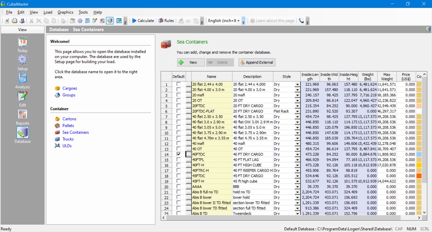Open Edit in the View sidebar
This screenshot has width=432, height=232.
[x=23, y=100]
